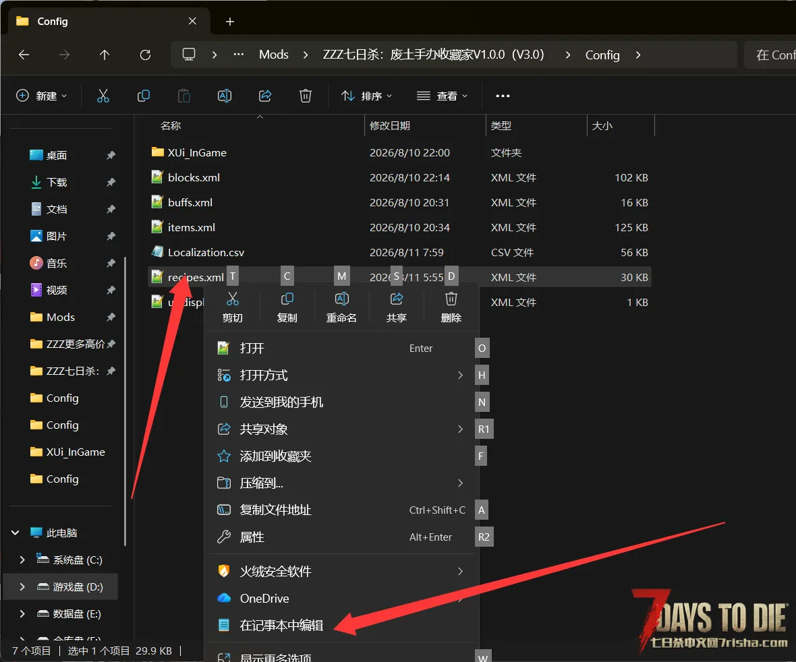Collapse the 此电脑 tree node
Image resolution: width=796 pixels, height=662 pixels.
16,533
